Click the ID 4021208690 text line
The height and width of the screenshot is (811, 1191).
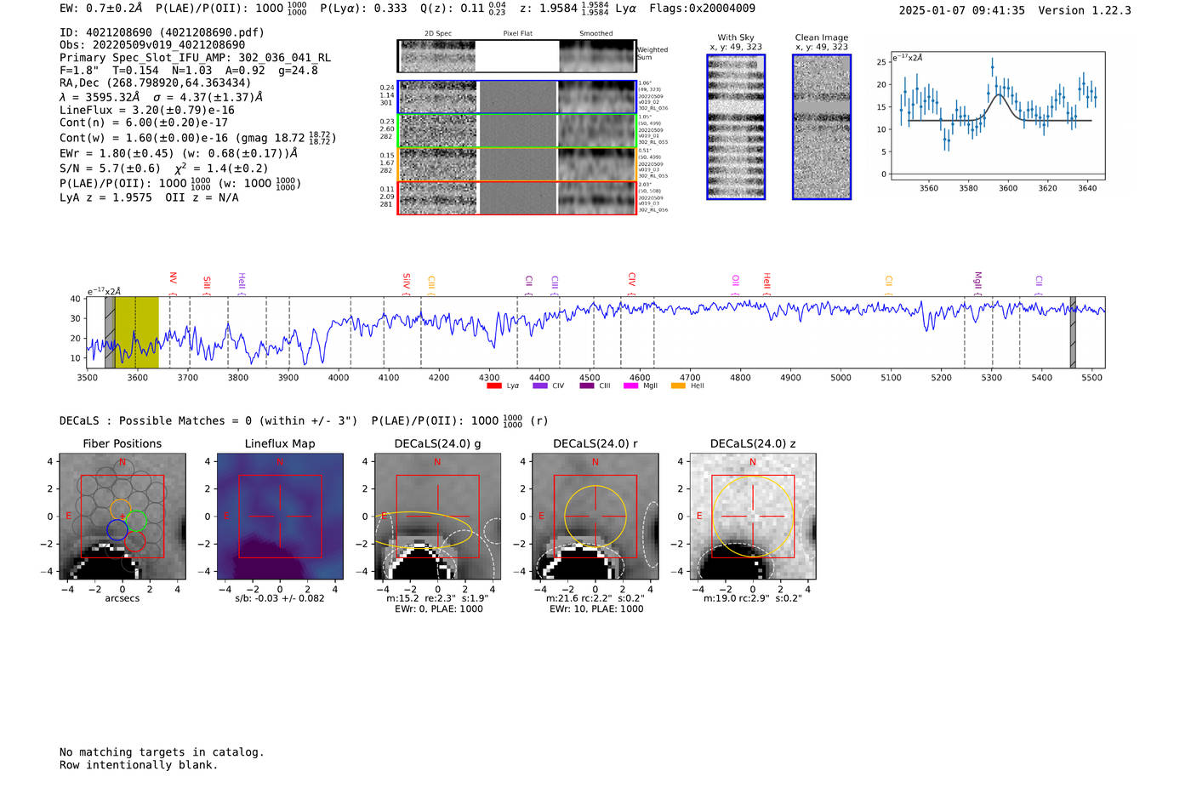[x=162, y=32]
